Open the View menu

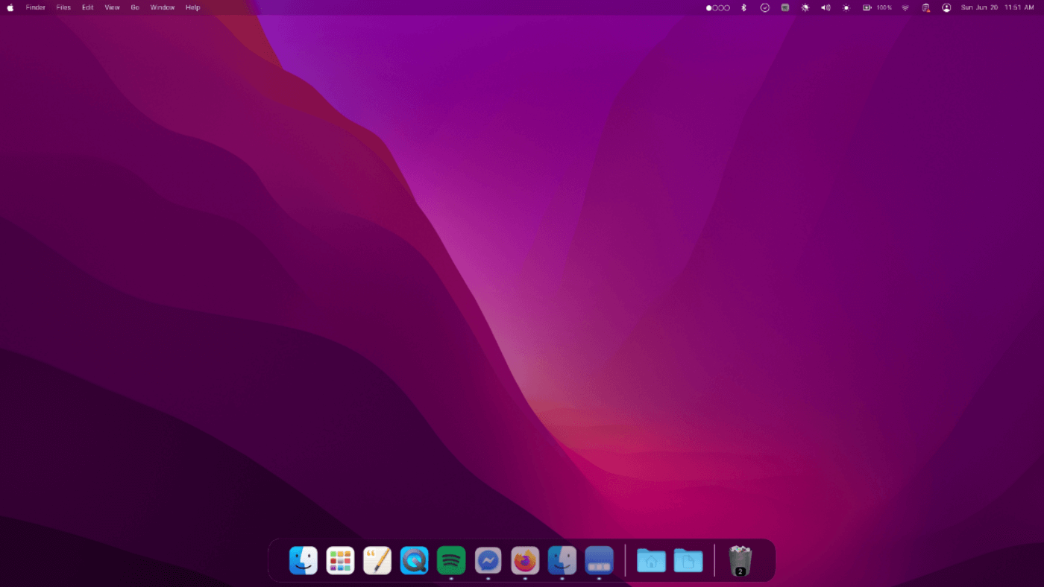click(112, 7)
